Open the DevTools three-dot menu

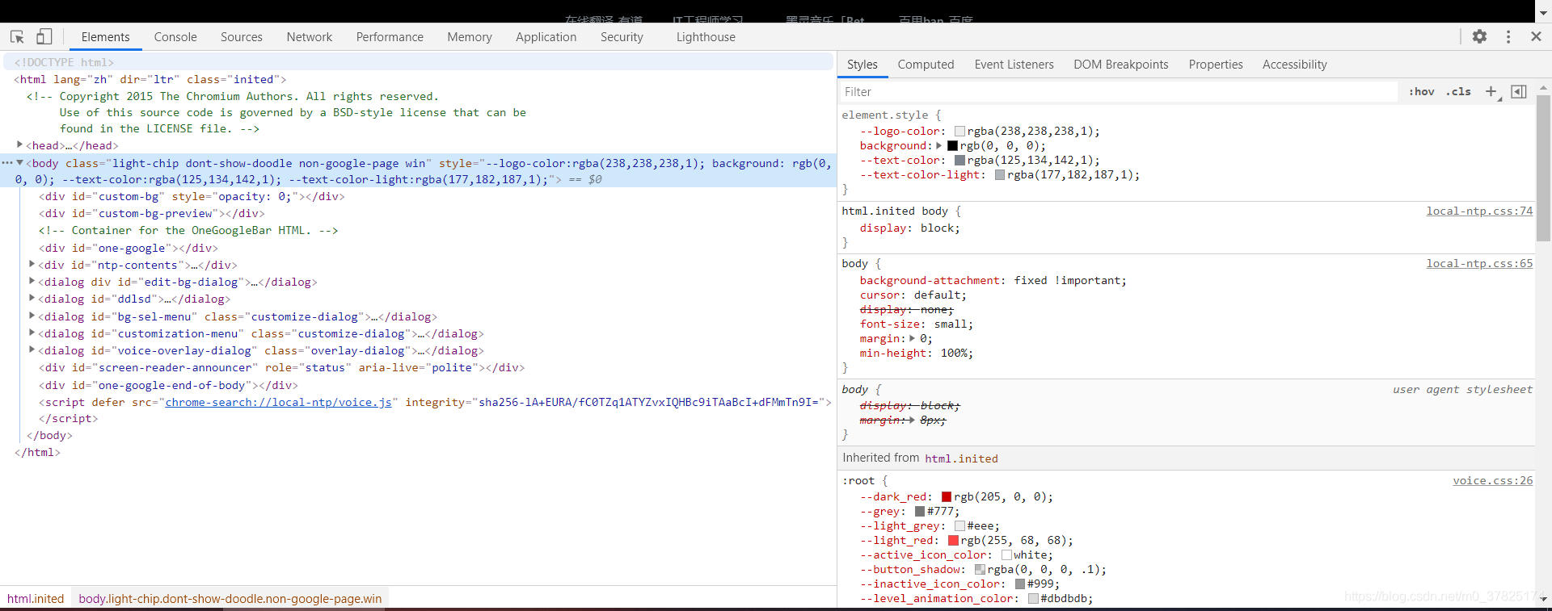(x=1508, y=36)
